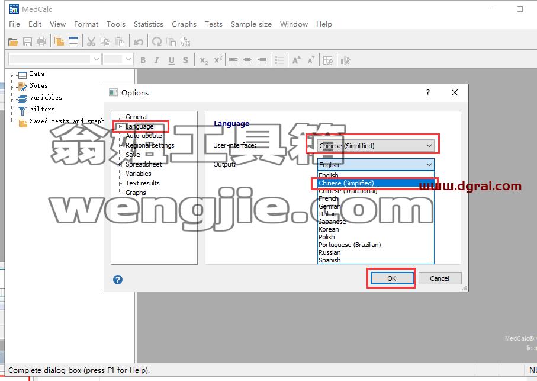Choose Polish from output language list
Screen dimensions: 537x381
click(376, 237)
